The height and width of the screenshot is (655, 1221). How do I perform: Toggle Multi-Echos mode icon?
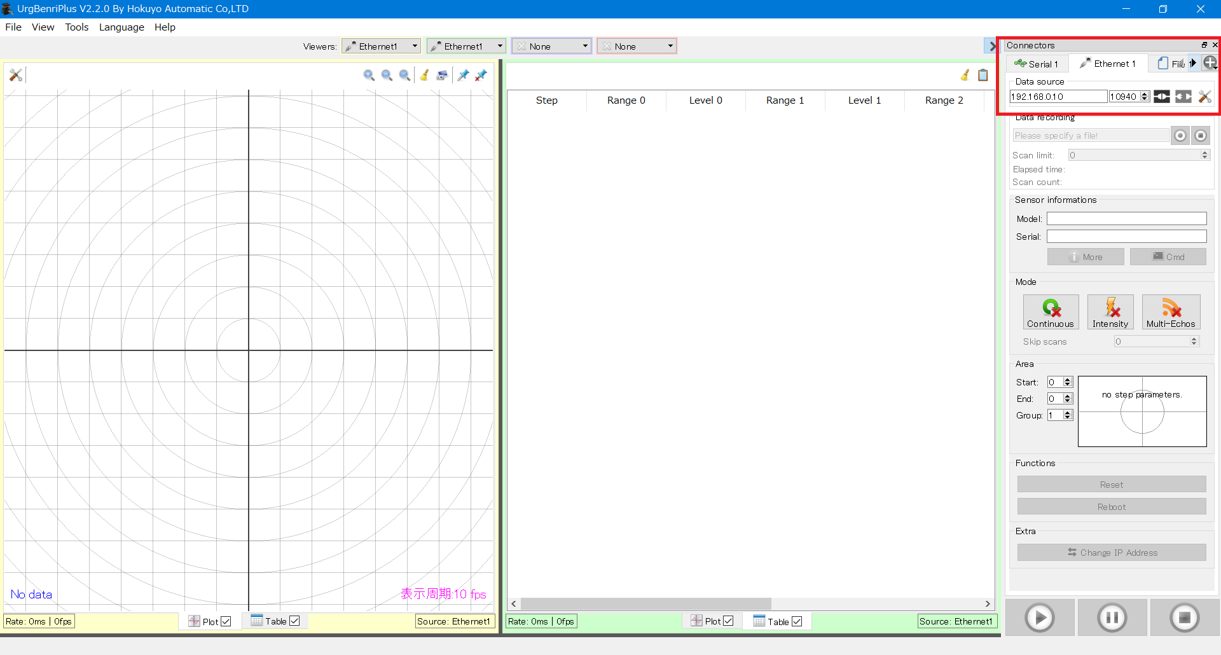coord(1171,312)
